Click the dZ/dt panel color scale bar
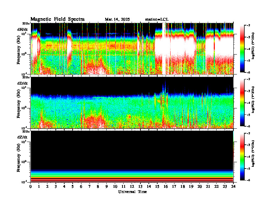The height and width of the screenshot is (214, 278). [x=242, y=156]
